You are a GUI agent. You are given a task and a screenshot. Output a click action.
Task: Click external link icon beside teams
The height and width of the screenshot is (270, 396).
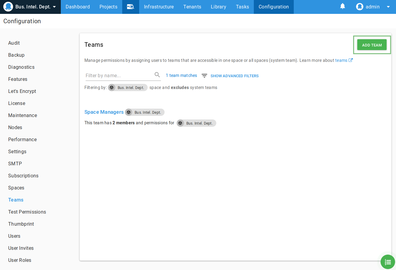point(351,60)
